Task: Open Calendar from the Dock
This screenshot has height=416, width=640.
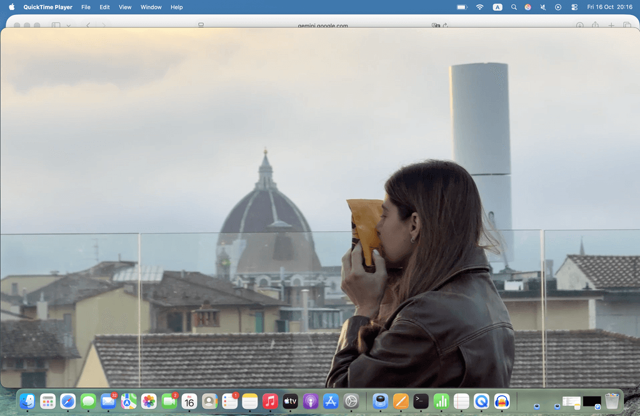Action: (189, 401)
